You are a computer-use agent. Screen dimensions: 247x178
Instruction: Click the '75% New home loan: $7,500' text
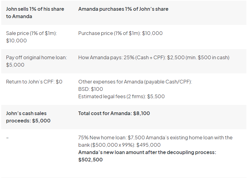(x=112, y=137)
